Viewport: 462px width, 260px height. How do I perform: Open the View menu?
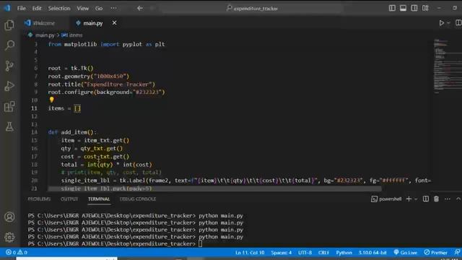(x=83, y=8)
